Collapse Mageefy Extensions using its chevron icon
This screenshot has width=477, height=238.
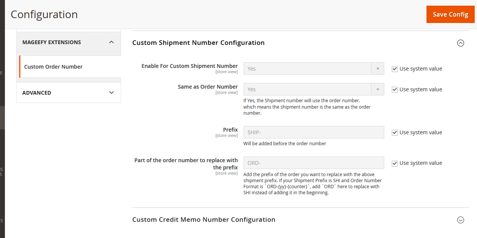pyautogui.click(x=111, y=42)
